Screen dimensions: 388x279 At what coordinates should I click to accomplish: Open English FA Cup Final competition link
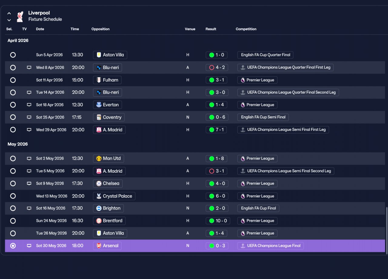[259, 208]
